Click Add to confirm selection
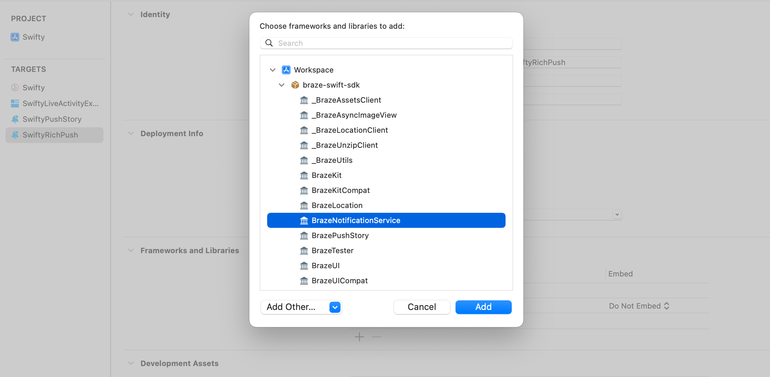This screenshot has height=377, width=770. tap(483, 307)
